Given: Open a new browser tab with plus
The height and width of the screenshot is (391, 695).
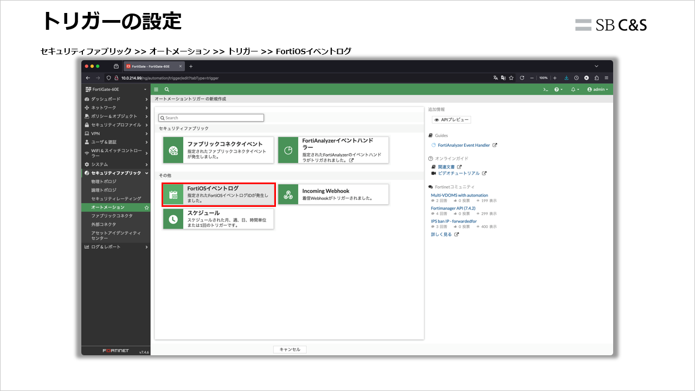Looking at the screenshot, I should (190, 66).
